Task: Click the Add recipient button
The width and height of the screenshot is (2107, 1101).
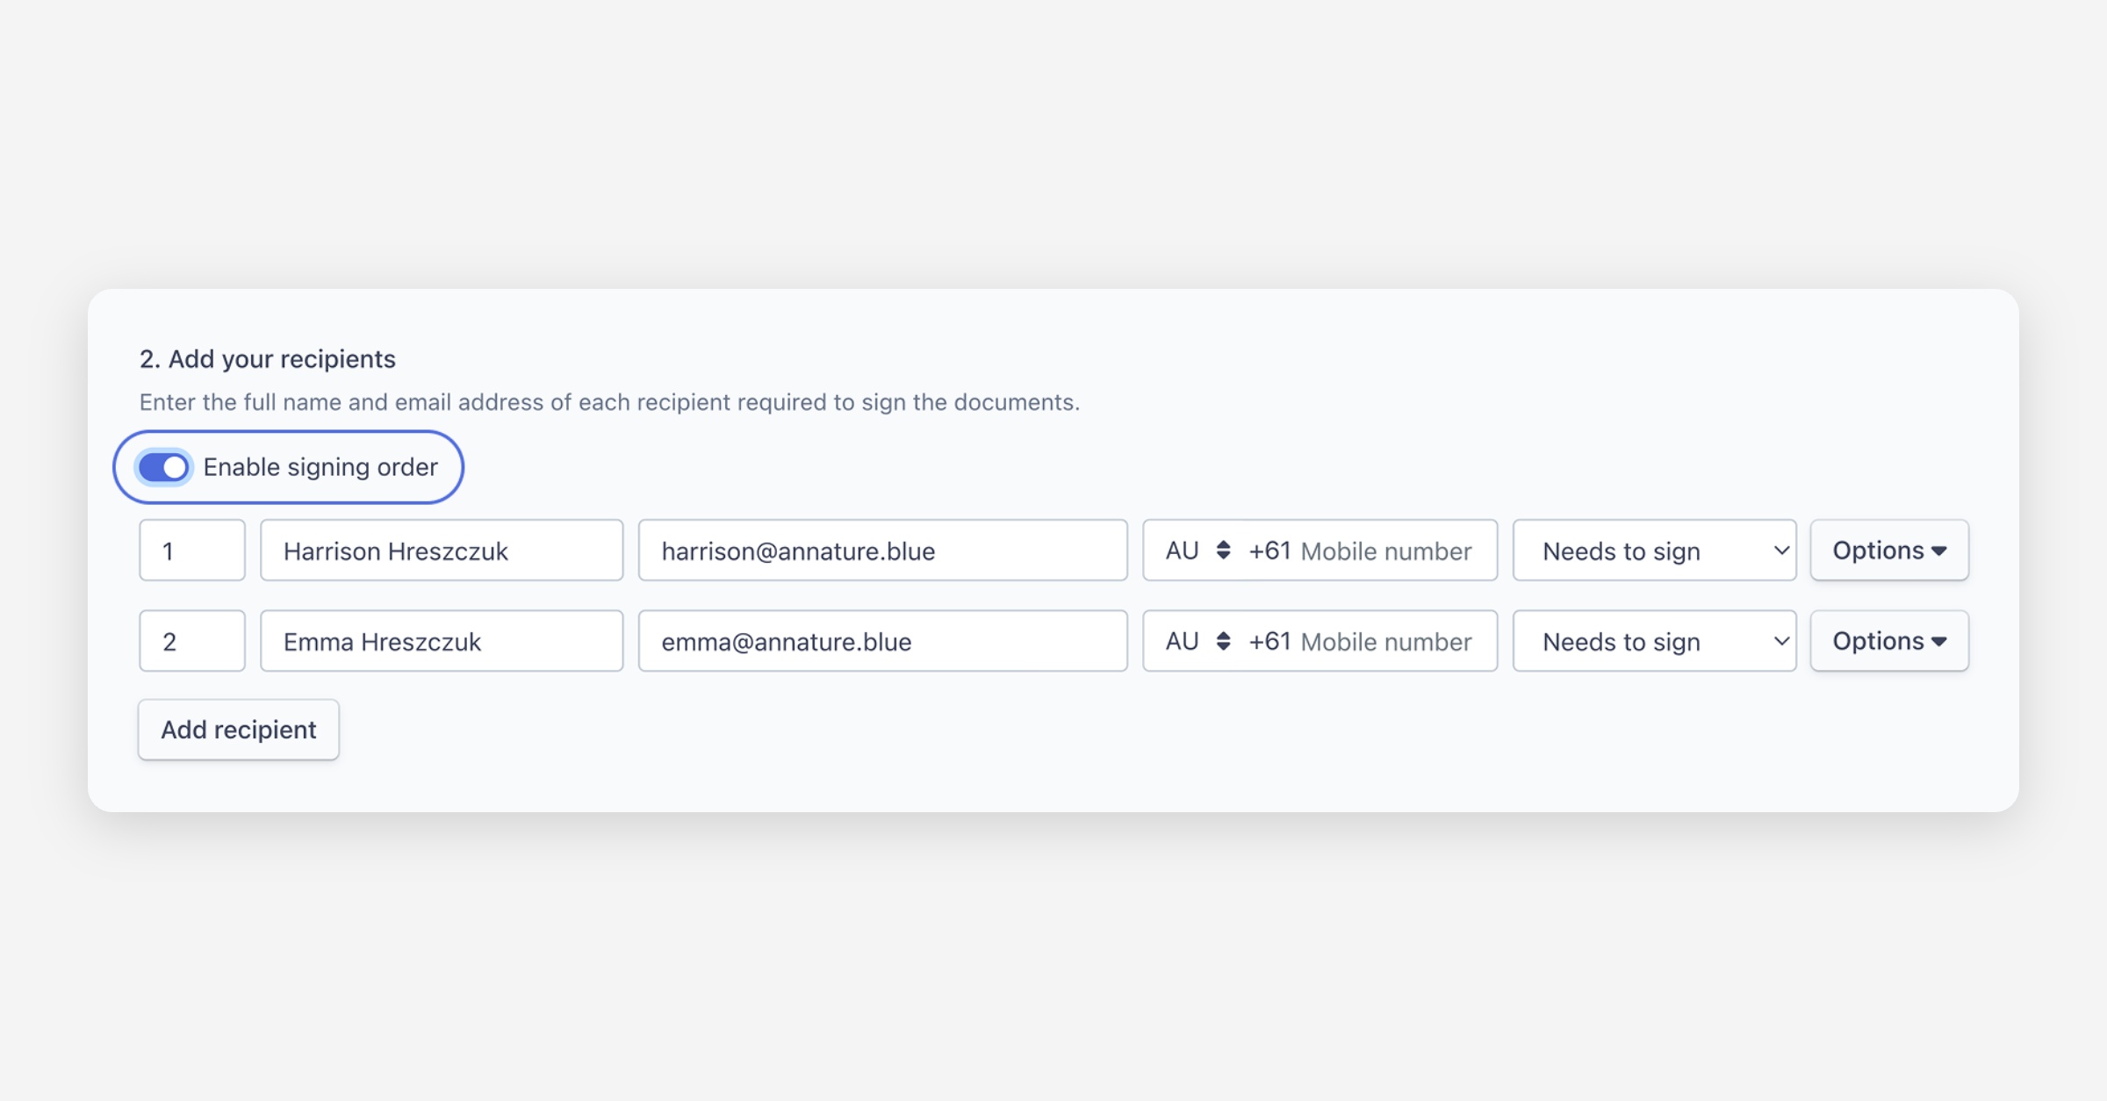Action: (238, 730)
